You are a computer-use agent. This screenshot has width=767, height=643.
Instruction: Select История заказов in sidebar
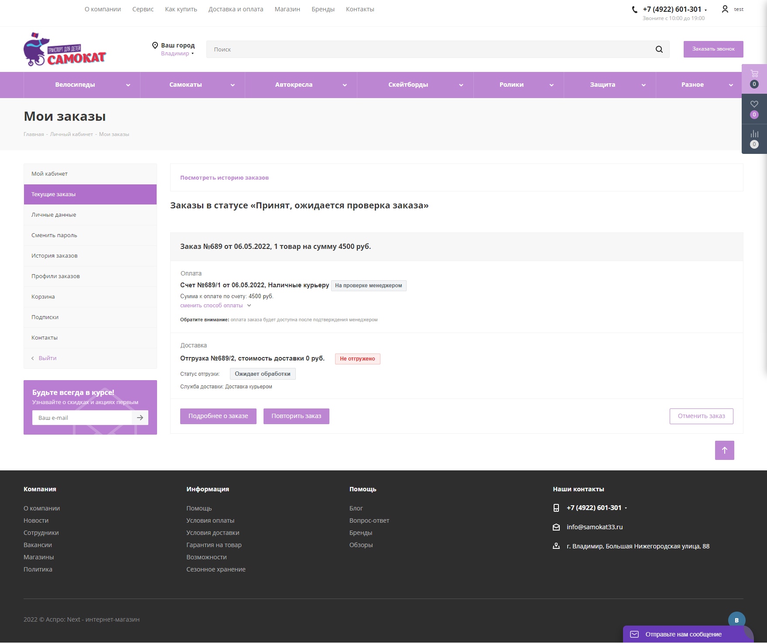pyautogui.click(x=55, y=256)
